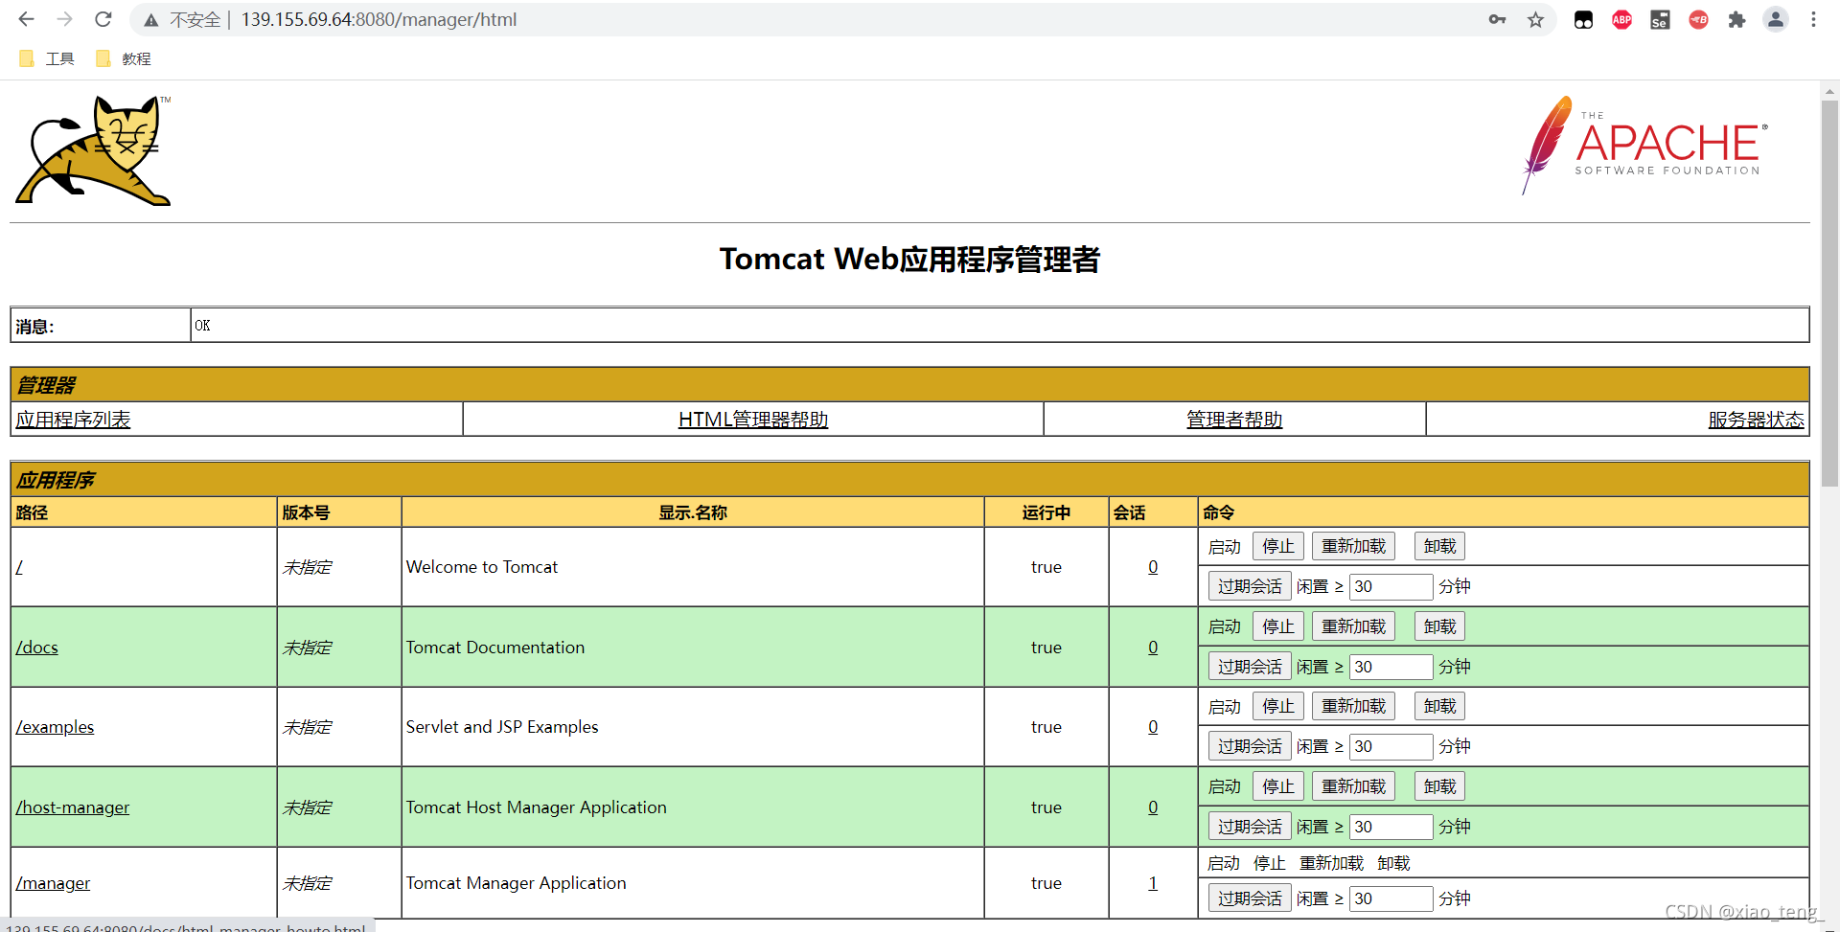The image size is (1840, 932).
Task: Reload the page with refresh icon
Action: 103,19
